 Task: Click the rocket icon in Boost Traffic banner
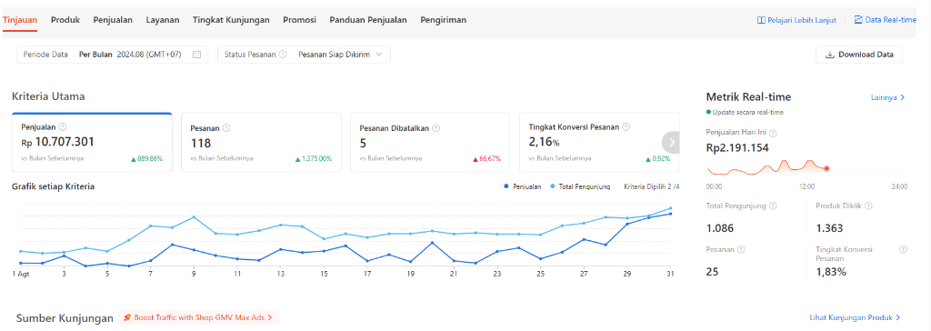[127, 317]
